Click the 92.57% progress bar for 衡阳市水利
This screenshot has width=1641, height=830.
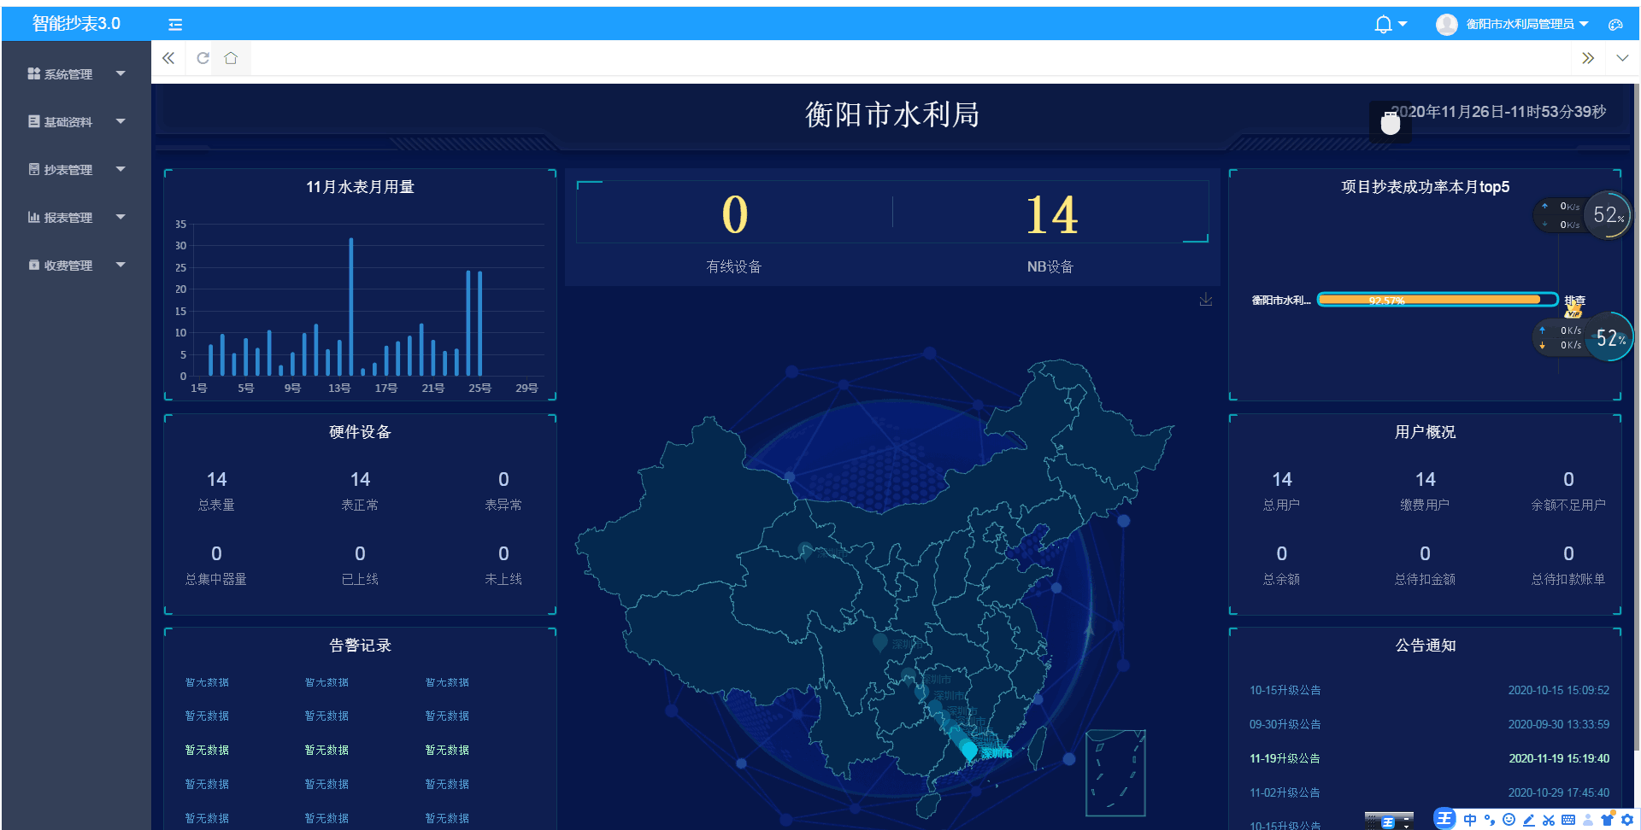[x=1436, y=300]
